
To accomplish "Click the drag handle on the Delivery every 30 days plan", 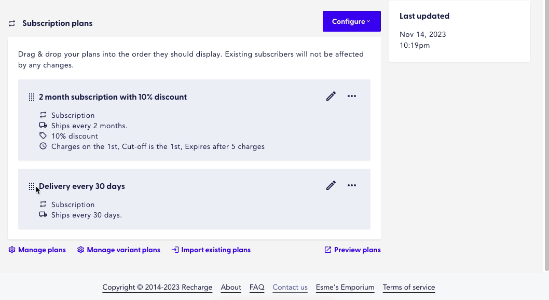I will [32, 185].
